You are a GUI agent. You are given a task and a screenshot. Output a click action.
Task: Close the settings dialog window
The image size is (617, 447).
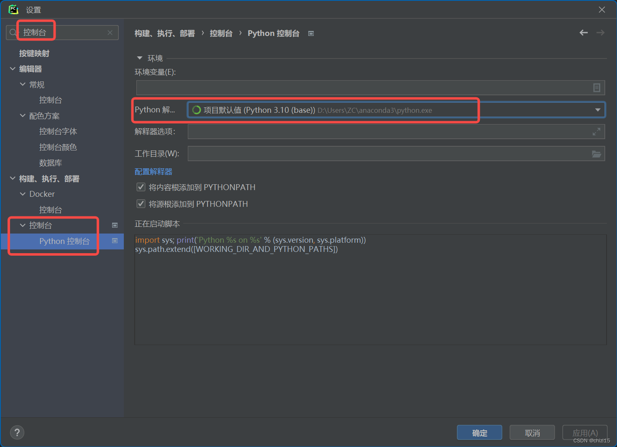tap(602, 10)
